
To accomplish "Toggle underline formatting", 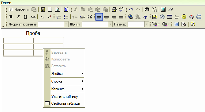I will pos(26,17).
